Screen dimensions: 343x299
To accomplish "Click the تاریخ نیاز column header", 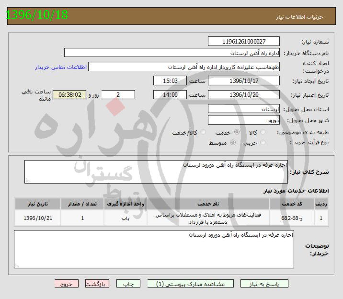I will (x=38, y=204).
